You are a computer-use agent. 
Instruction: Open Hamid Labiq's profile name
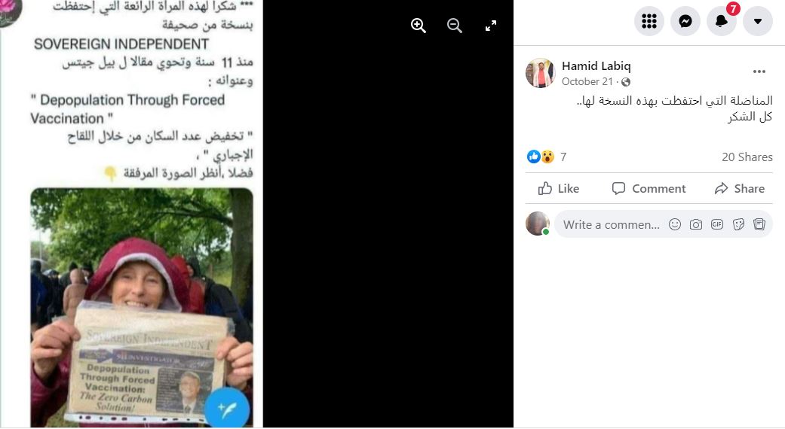(596, 66)
